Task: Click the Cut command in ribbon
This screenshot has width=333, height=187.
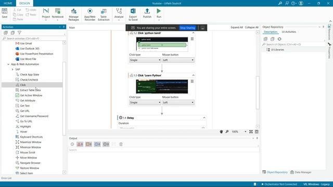Action: (x=17, y=10)
